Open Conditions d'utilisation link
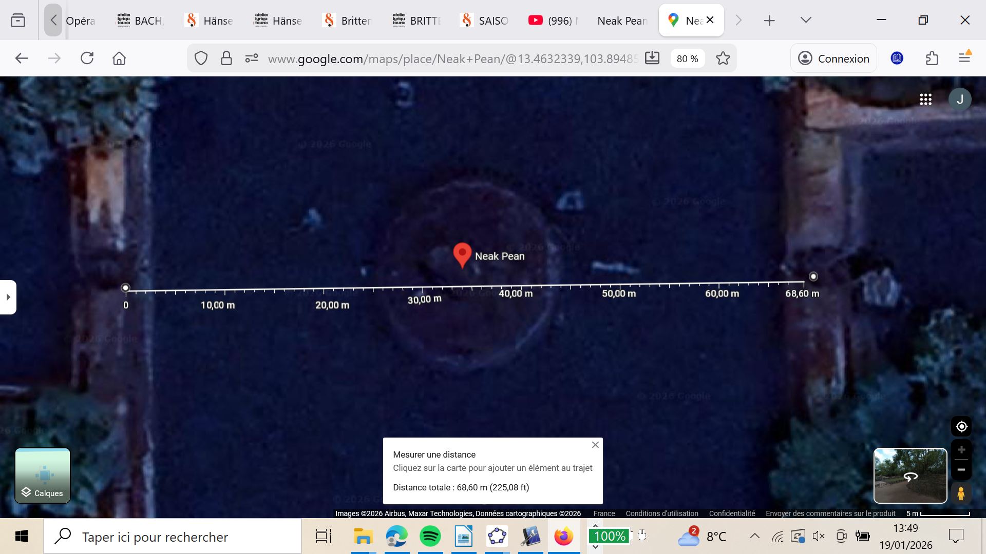The height and width of the screenshot is (554, 986). [x=661, y=513]
